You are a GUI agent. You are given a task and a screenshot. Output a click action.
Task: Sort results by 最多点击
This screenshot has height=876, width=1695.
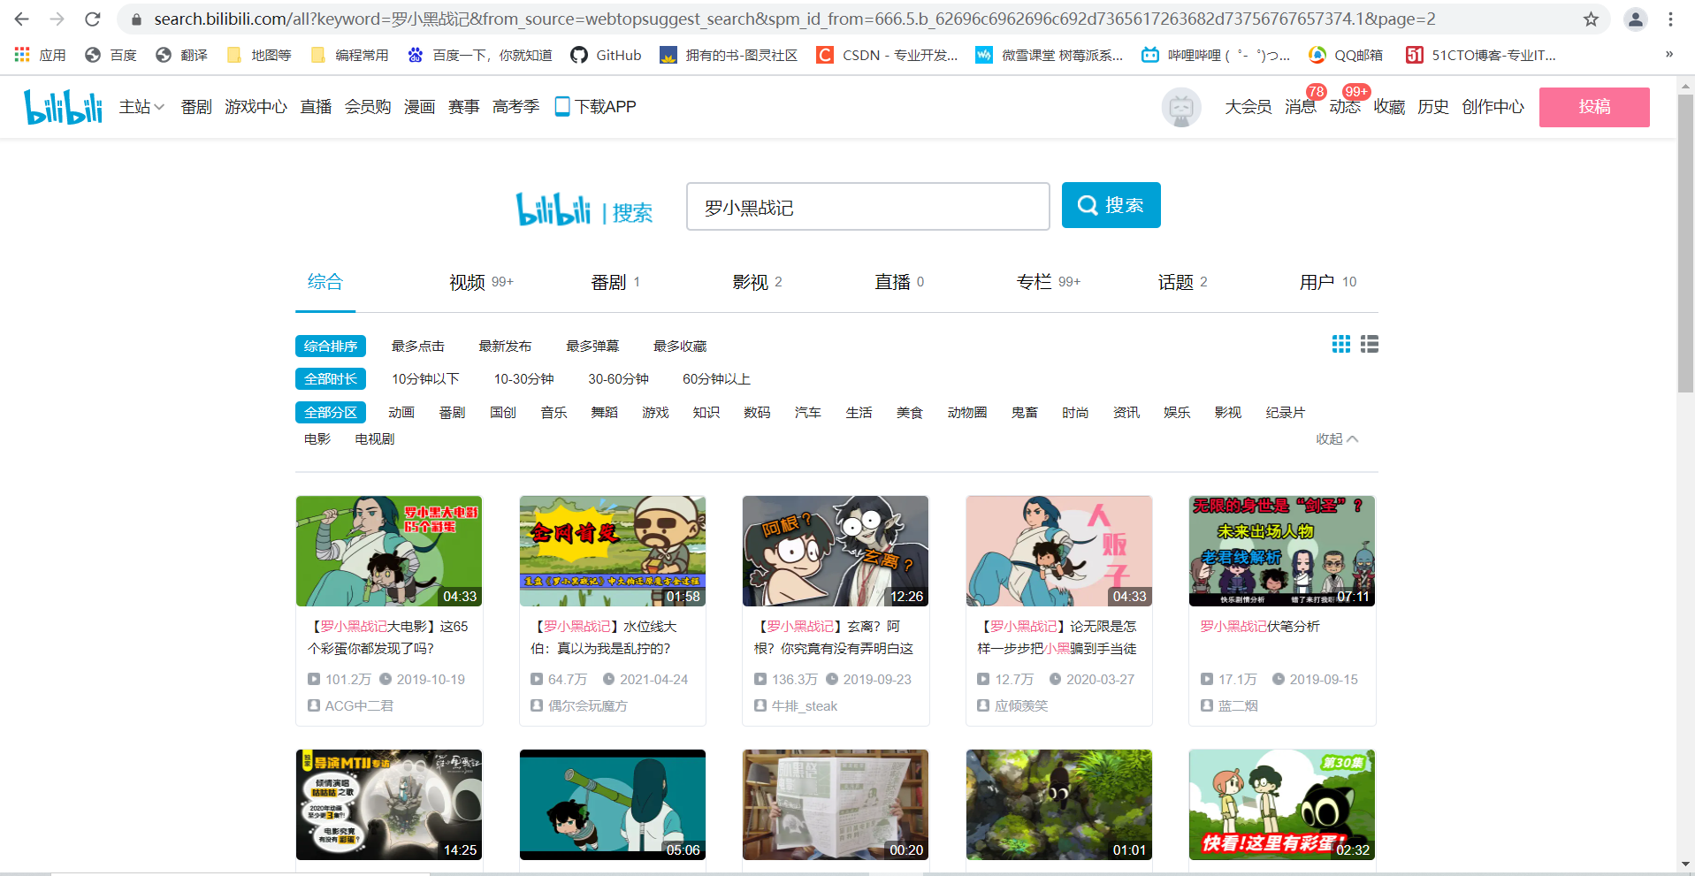click(x=417, y=346)
